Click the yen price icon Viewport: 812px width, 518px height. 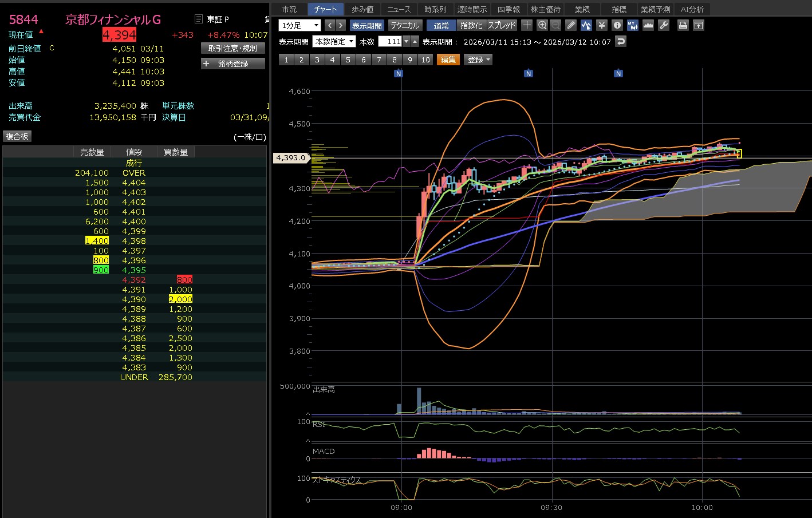click(601, 25)
